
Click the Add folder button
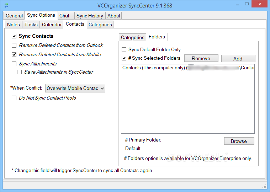pyautogui.click(x=238, y=59)
